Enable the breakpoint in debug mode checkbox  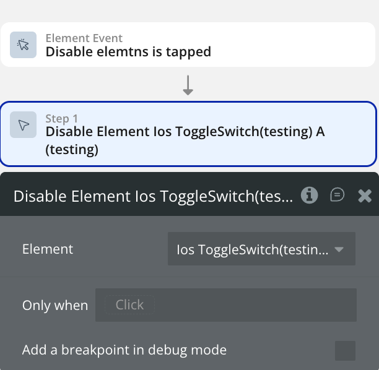tap(345, 350)
